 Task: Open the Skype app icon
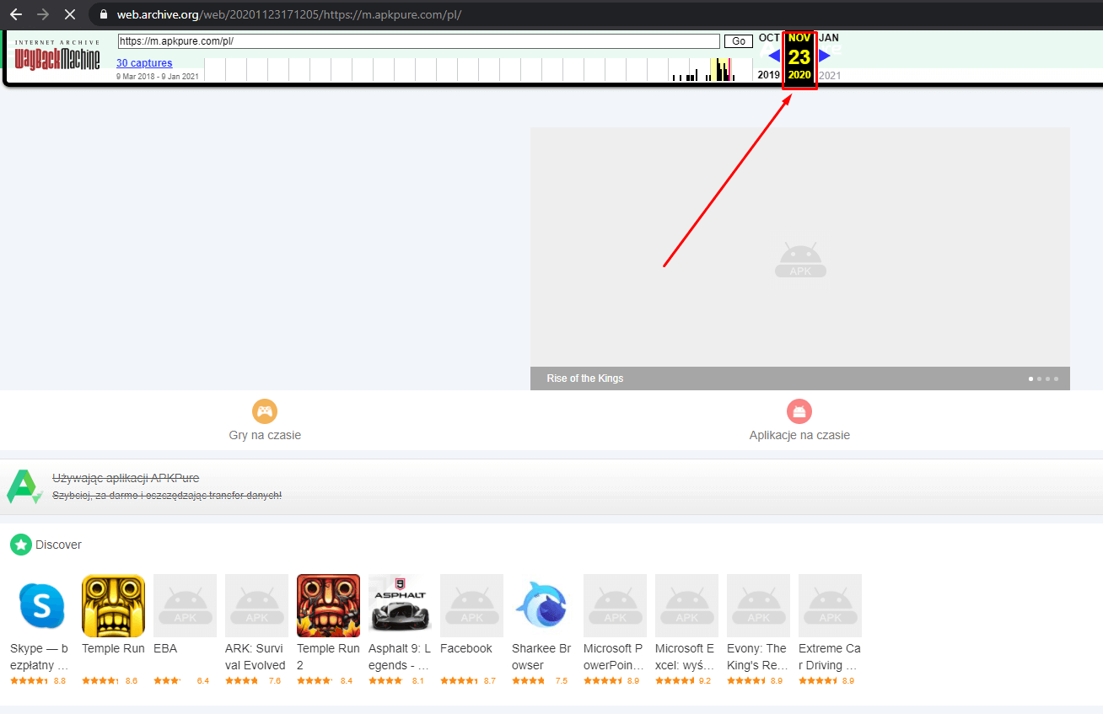coord(41,605)
